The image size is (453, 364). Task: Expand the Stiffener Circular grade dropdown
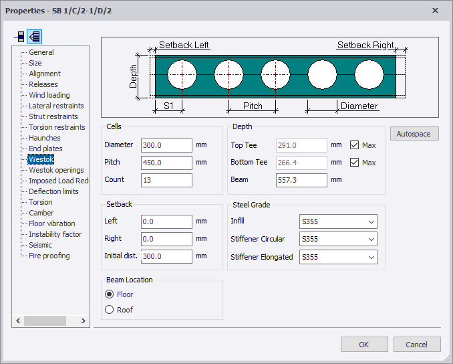coord(338,239)
